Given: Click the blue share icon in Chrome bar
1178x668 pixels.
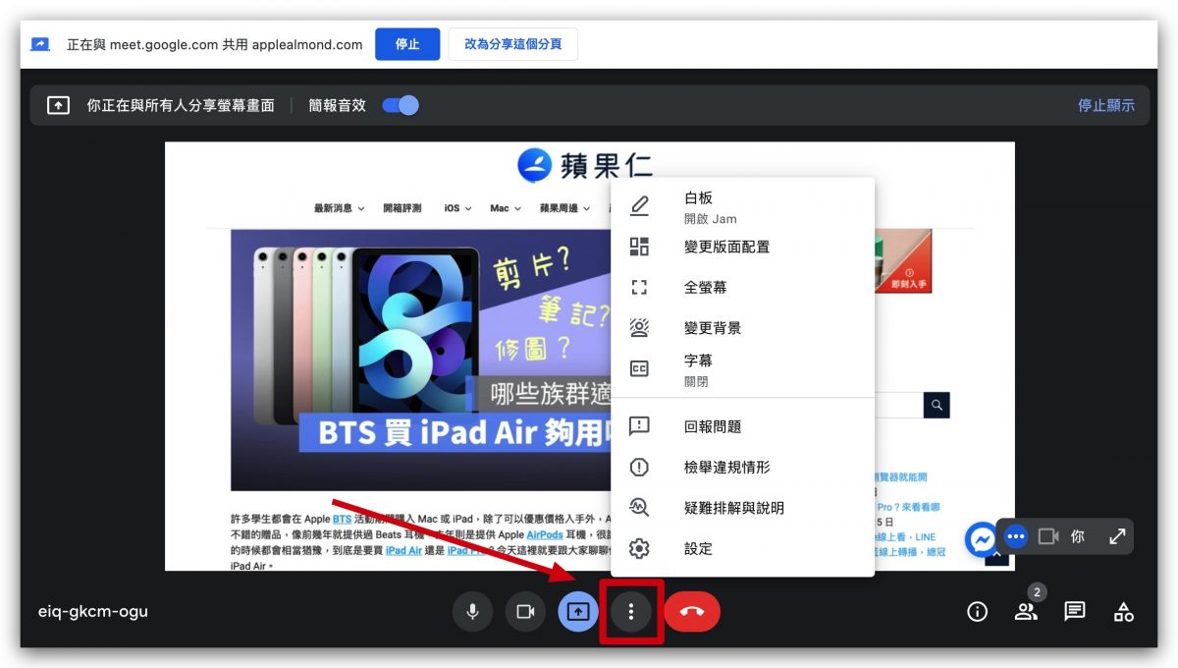Looking at the screenshot, I should 40,44.
